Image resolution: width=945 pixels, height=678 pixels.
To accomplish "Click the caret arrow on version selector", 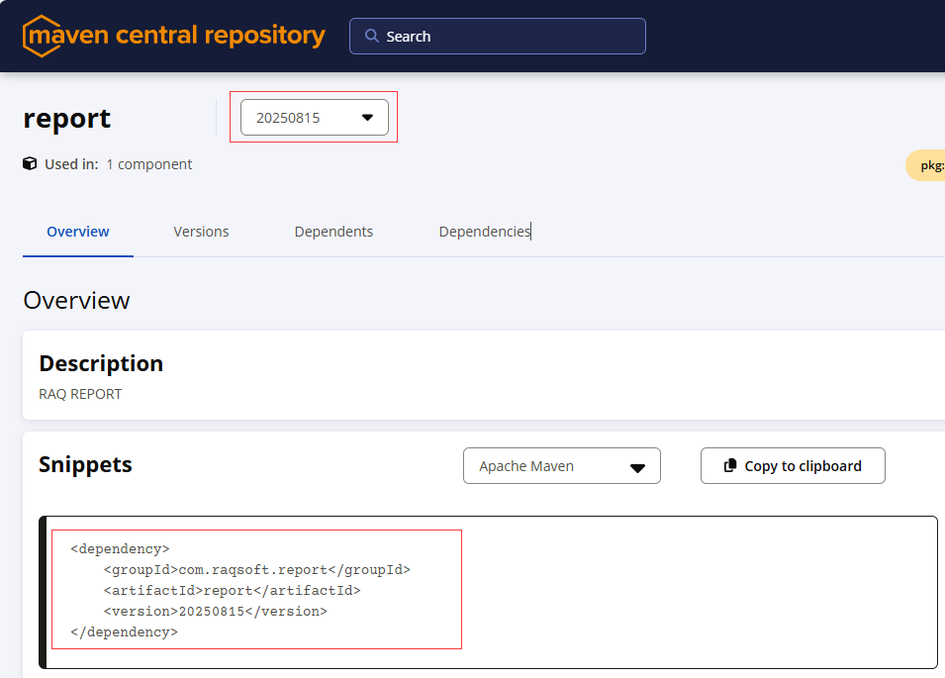I will pos(367,118).
